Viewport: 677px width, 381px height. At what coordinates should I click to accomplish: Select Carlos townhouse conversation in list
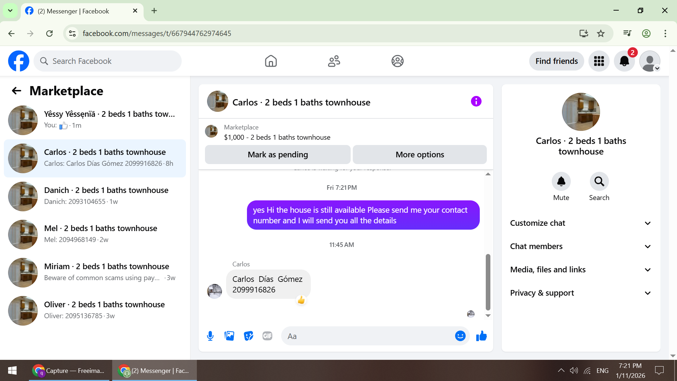point(95,158)
